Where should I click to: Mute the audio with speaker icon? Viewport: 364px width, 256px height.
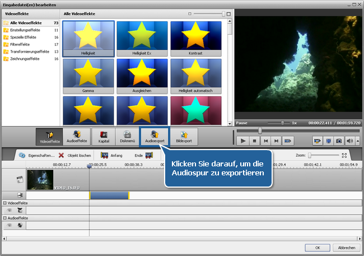349,141
